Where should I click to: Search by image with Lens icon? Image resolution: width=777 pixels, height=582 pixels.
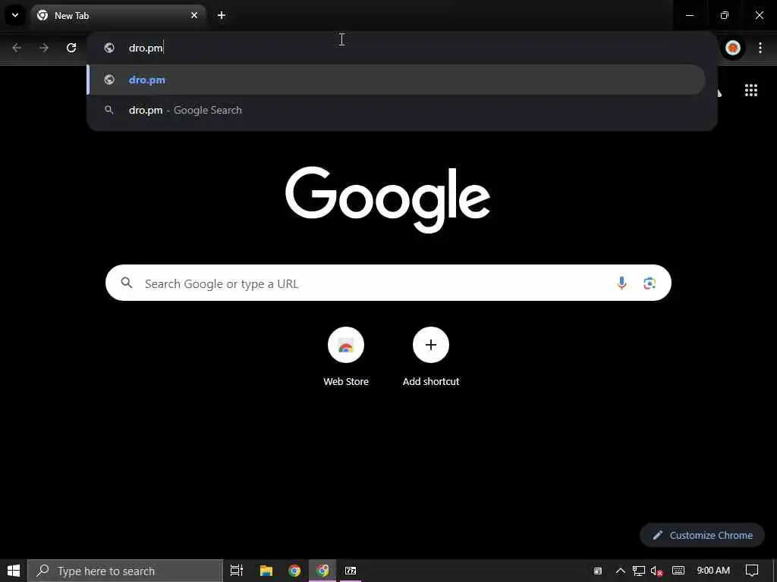[x=650, y=283]
